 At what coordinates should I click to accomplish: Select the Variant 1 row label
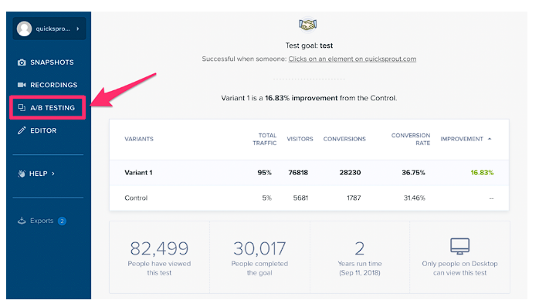tap(138, 173)
